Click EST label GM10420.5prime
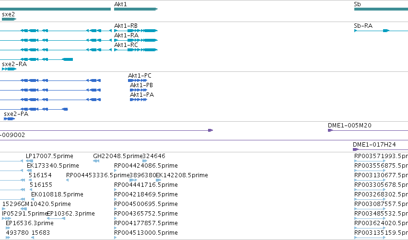Image resolution: width=408 pixels, height=240 pixels. (x=46, y=204)
